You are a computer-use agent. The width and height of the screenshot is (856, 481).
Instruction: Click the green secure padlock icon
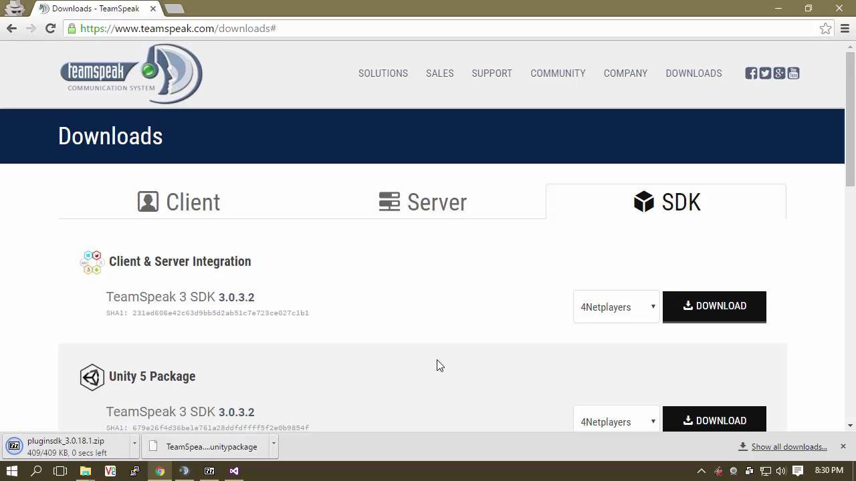pos(72,28)
